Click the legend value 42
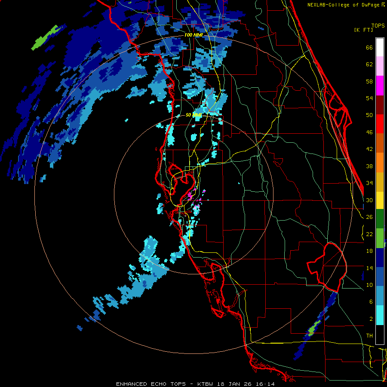 coord(369,149)
